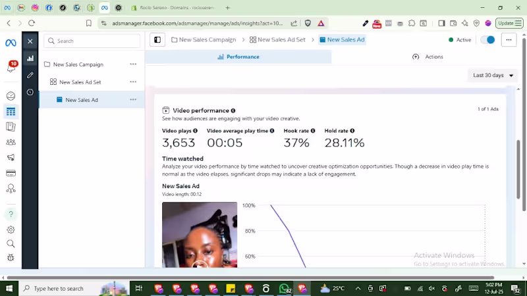Image resolution: width=527 pixels, height=296 pixels.
Task: Open options for New Sales Ad Set row
Action: (133, 82)
